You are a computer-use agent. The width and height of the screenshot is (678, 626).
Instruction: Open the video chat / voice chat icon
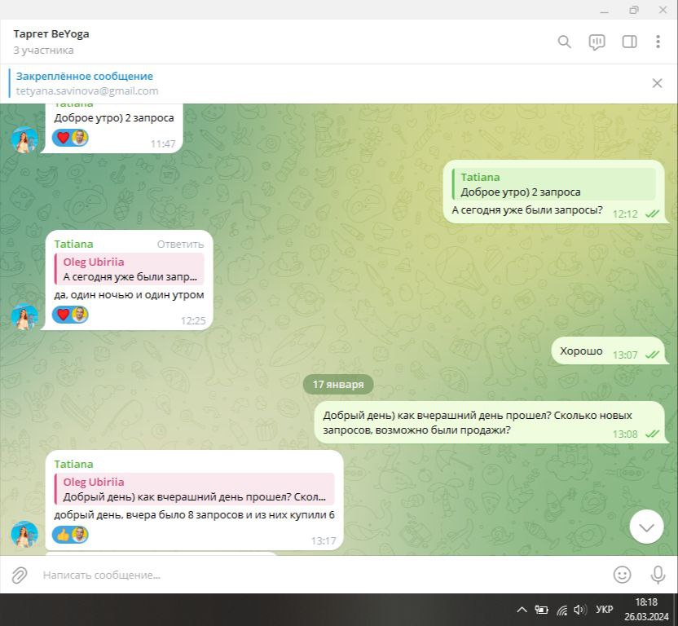(597, 42)
